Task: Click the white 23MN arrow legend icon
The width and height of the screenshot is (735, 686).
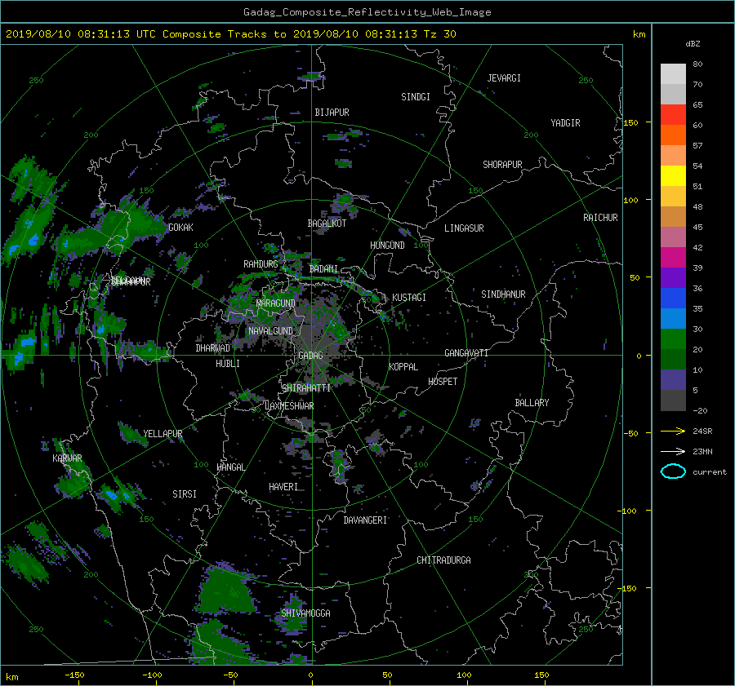Action: point(673,452)
